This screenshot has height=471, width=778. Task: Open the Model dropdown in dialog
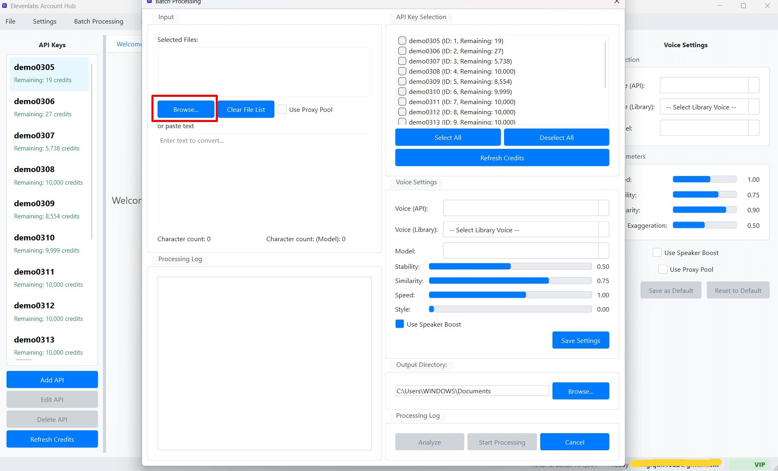point(526,251)
